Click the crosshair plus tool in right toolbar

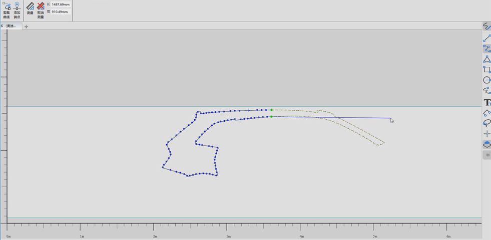tap(486, 134)
